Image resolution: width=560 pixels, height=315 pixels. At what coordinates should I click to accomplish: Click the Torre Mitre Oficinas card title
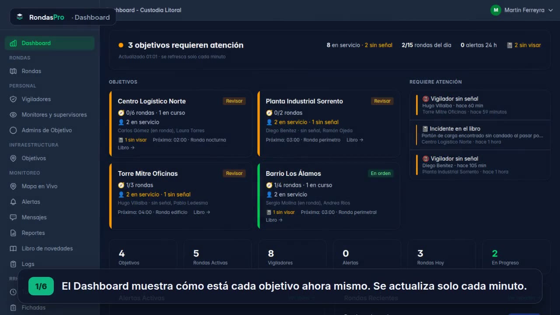(148, 173)
